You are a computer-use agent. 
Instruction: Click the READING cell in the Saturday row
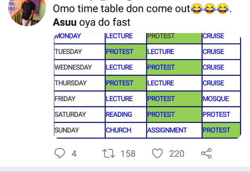coord(119,115)
